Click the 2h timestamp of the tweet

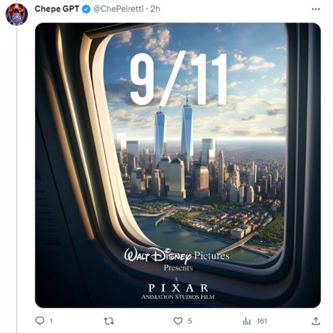coord(155,9)
